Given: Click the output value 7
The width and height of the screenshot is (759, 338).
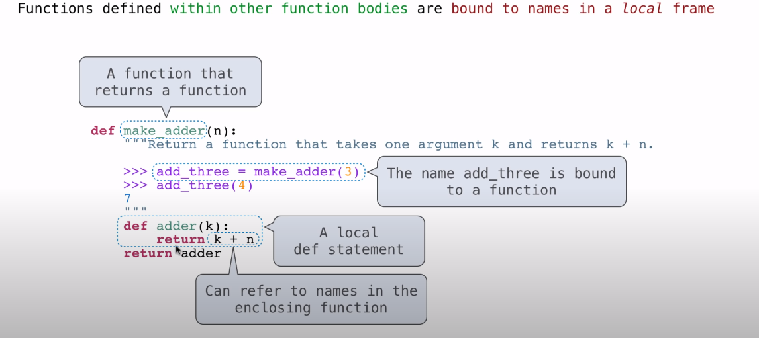Looking at the screenshot, I should click(x=127, y=198).
